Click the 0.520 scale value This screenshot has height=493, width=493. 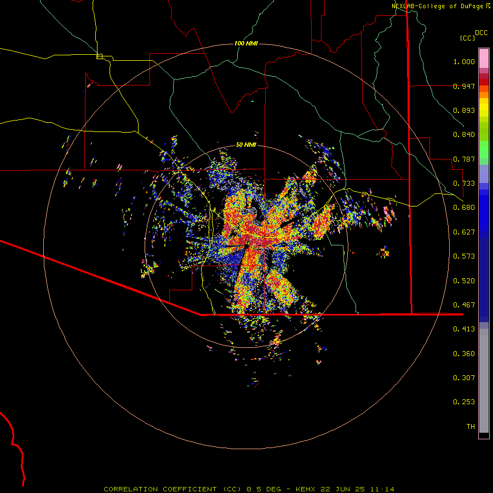[464, 281]
